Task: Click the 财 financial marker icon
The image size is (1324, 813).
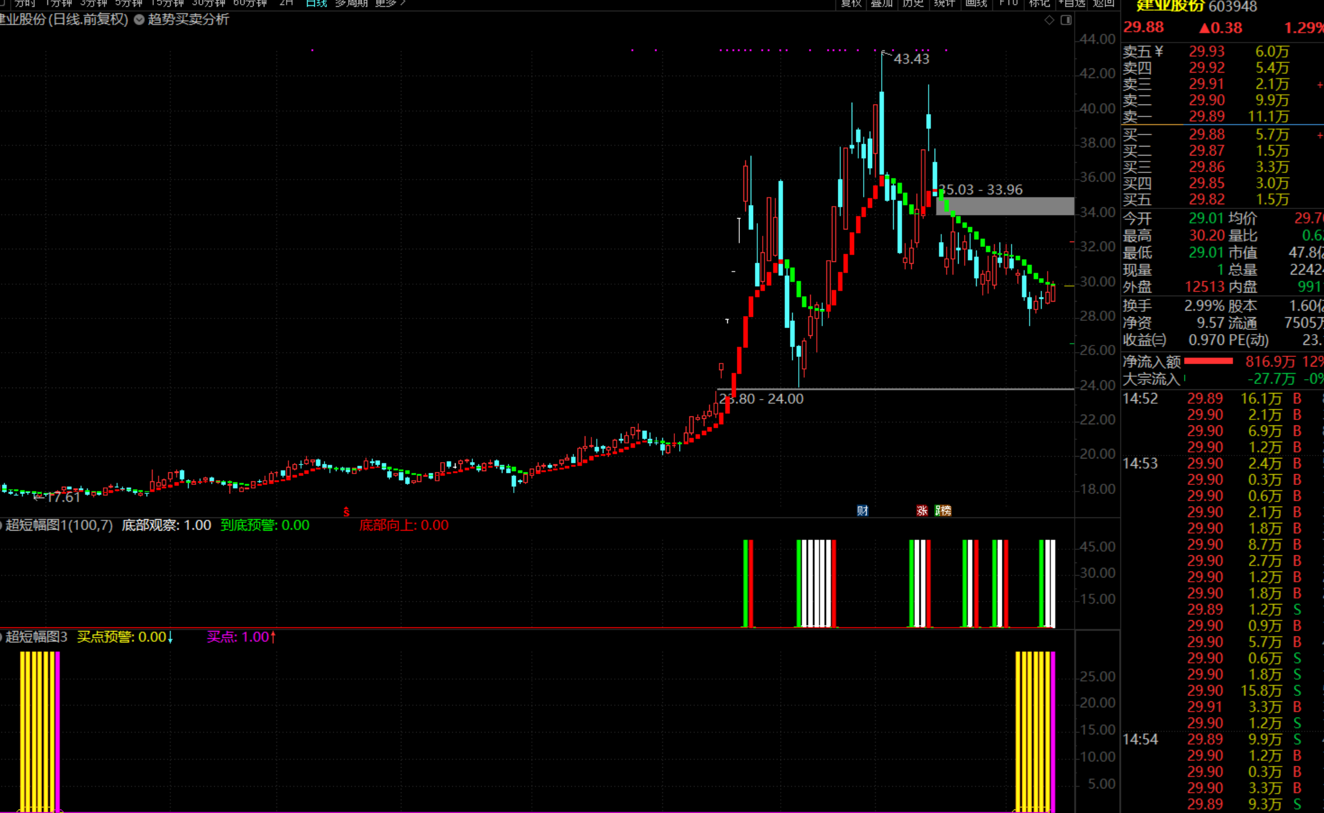Action: tap(862, 511)
